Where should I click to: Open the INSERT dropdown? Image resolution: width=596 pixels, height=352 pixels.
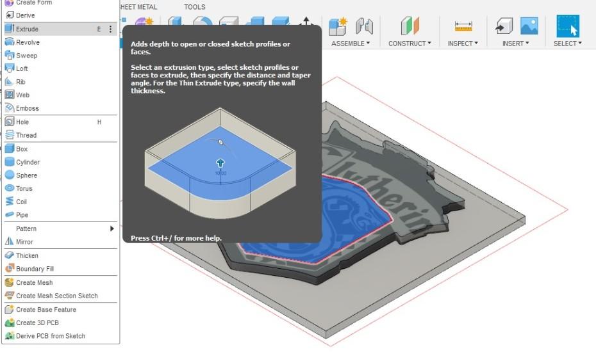516,44
